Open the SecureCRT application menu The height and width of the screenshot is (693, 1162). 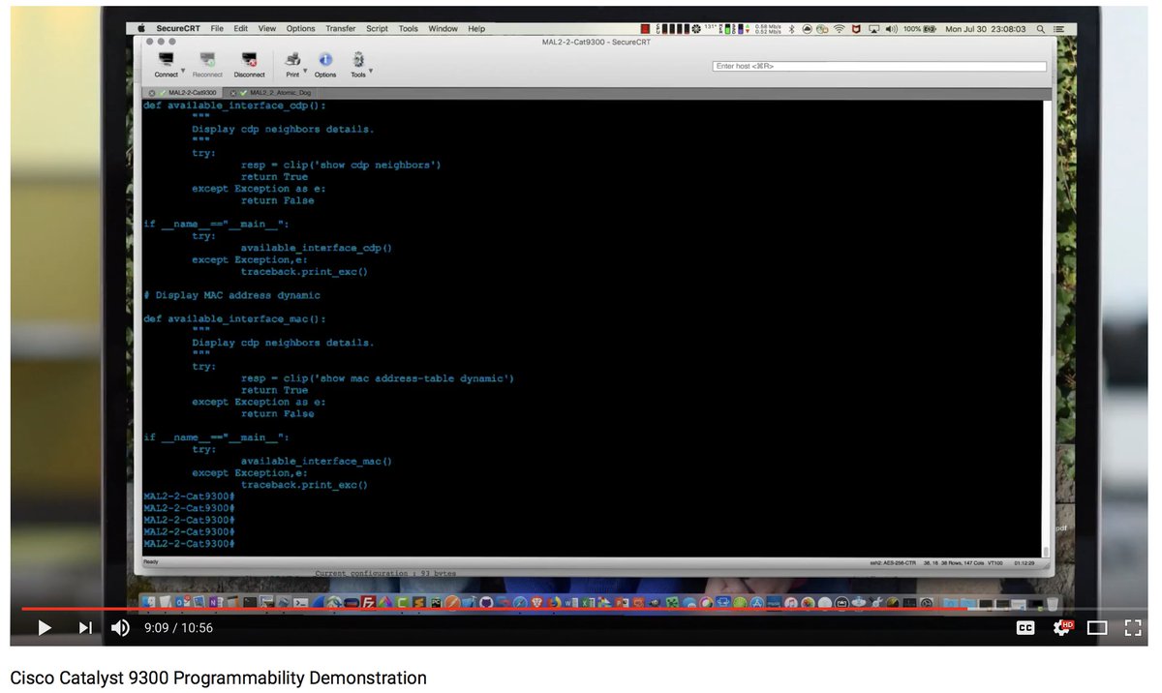[x=177, y=29]
